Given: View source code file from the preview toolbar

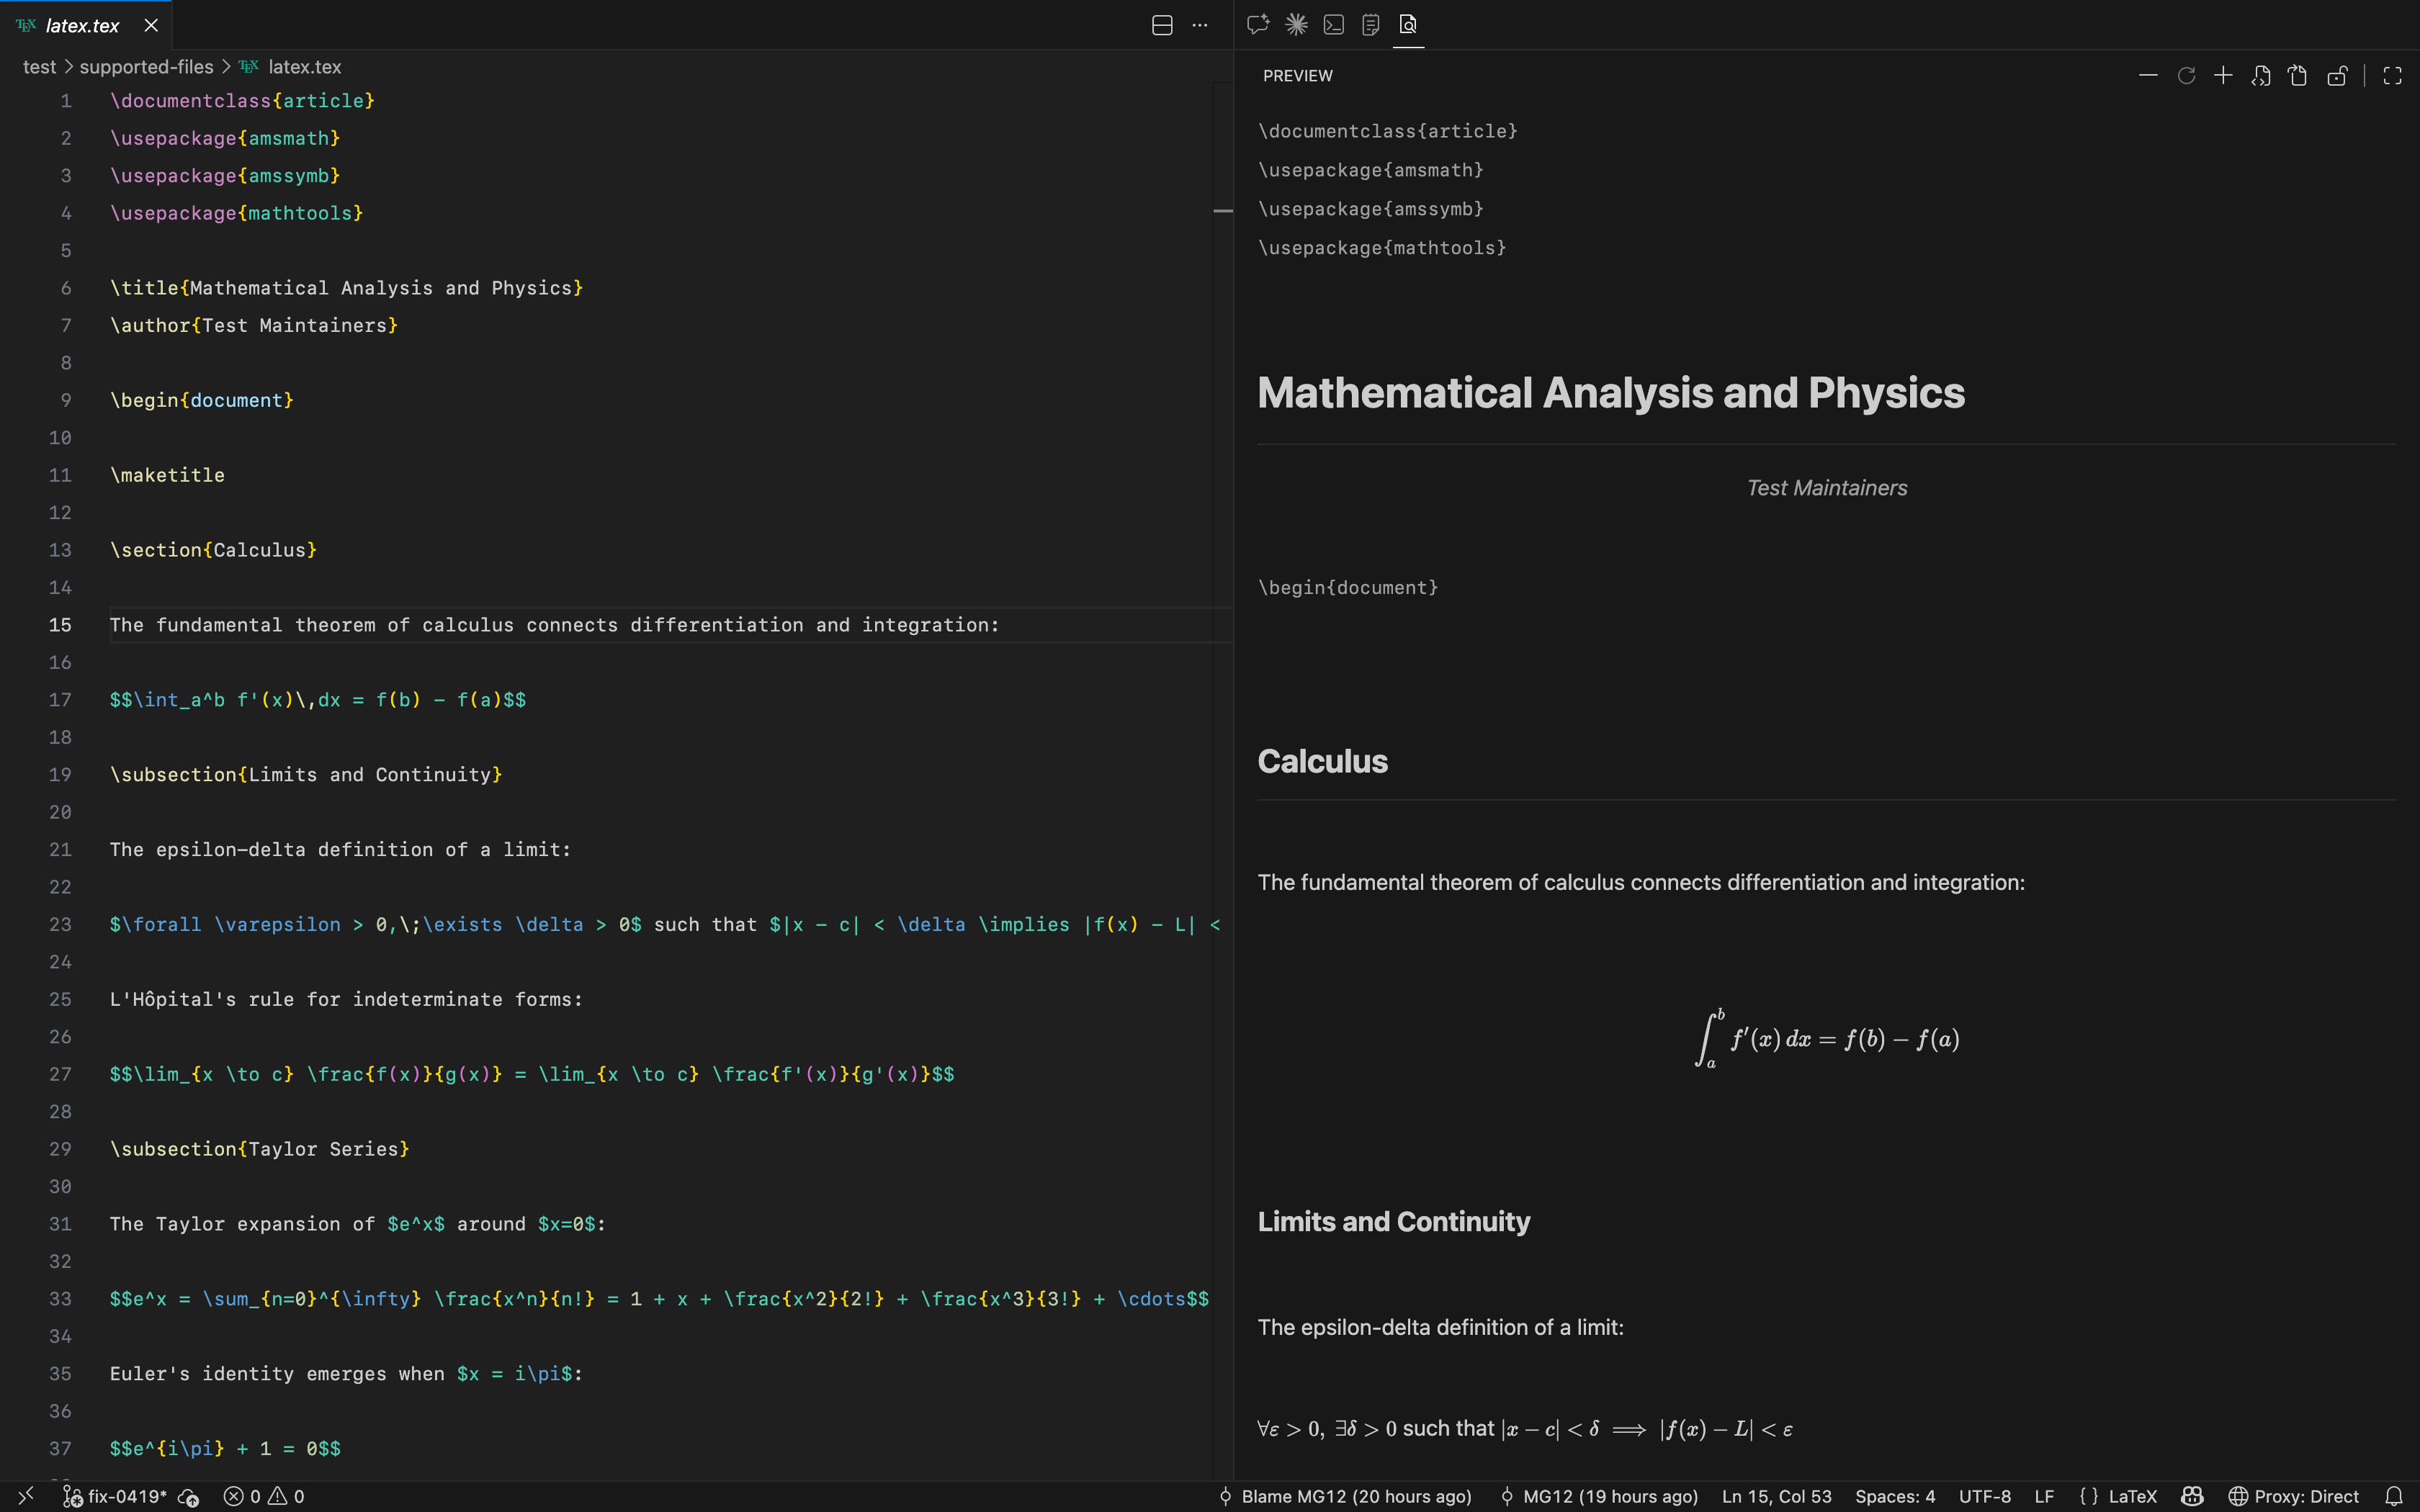Looking at the screenshot, I should [2260, 75].
